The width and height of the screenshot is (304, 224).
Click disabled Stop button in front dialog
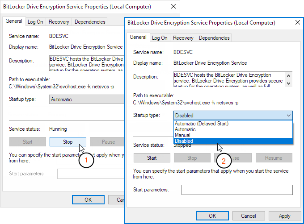(x=192, y=158)
